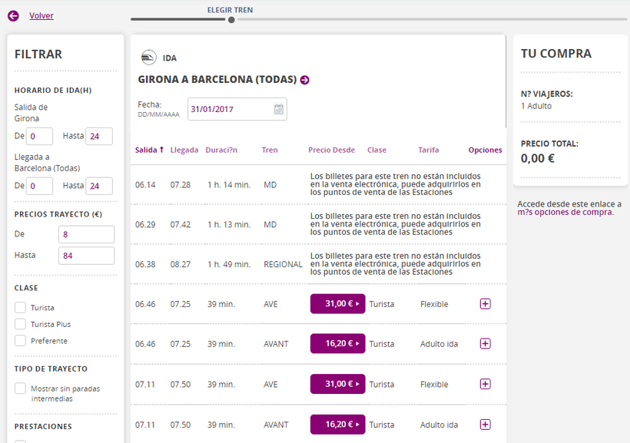The height and width of the screenshot is (443, 630).
Task: Select the 16,20 € price for 06.46 AVANT
Action: click(x=337, y=344)
